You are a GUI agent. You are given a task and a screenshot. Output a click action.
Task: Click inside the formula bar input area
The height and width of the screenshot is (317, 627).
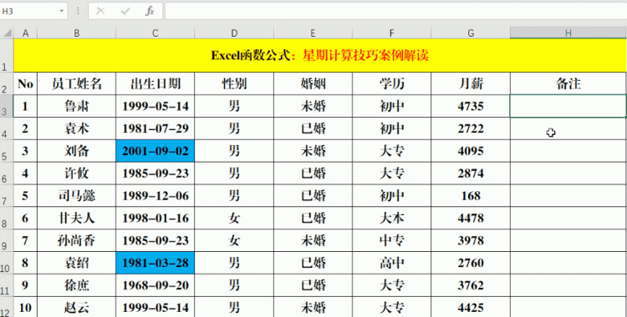[x=396, y=11]
